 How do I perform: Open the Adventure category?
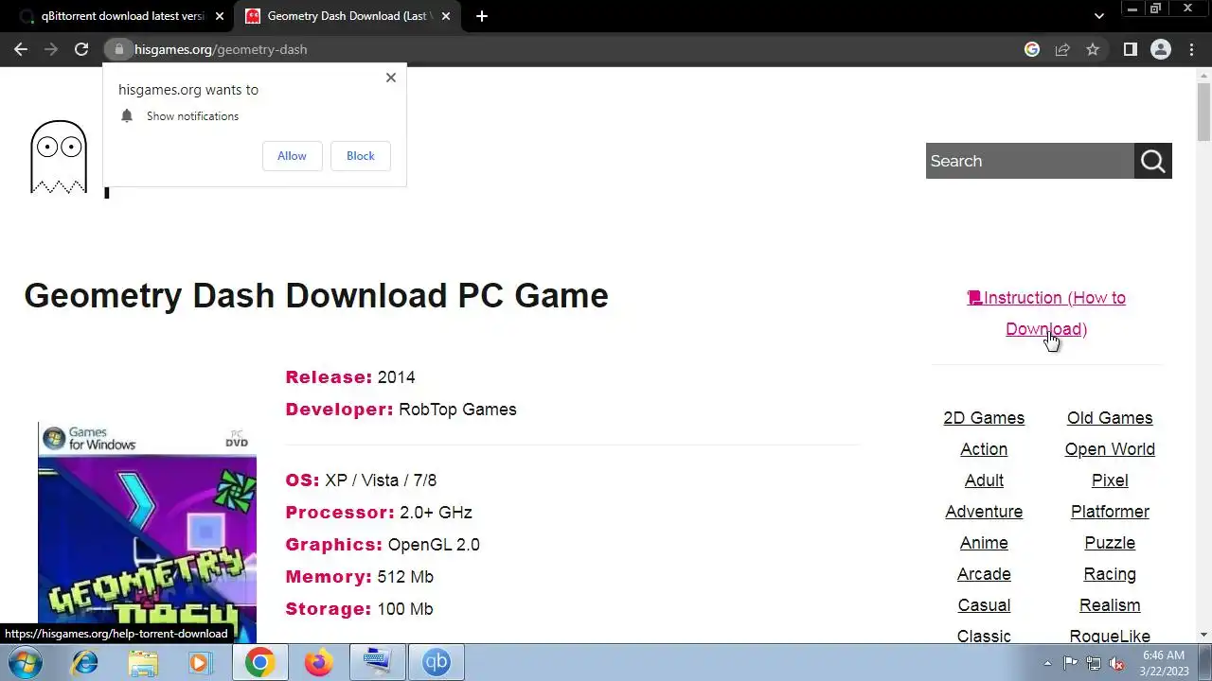coord(984,512)
